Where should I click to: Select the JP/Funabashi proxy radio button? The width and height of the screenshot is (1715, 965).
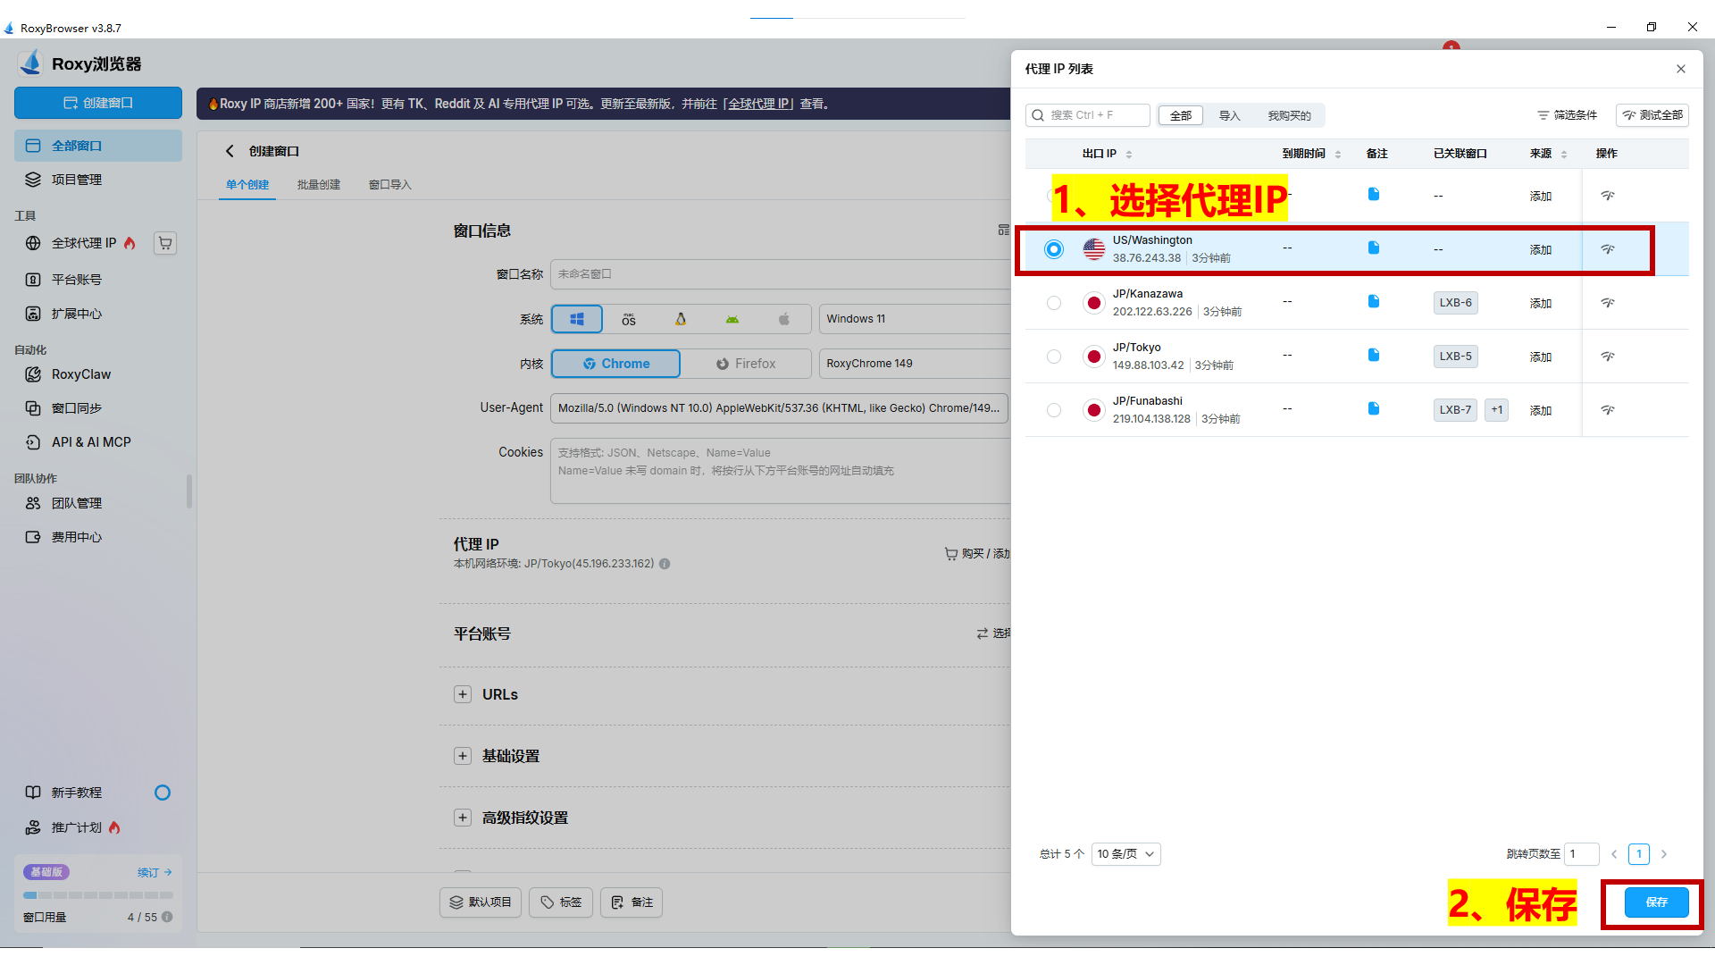pyautogui.click(x=1054, y=410)
